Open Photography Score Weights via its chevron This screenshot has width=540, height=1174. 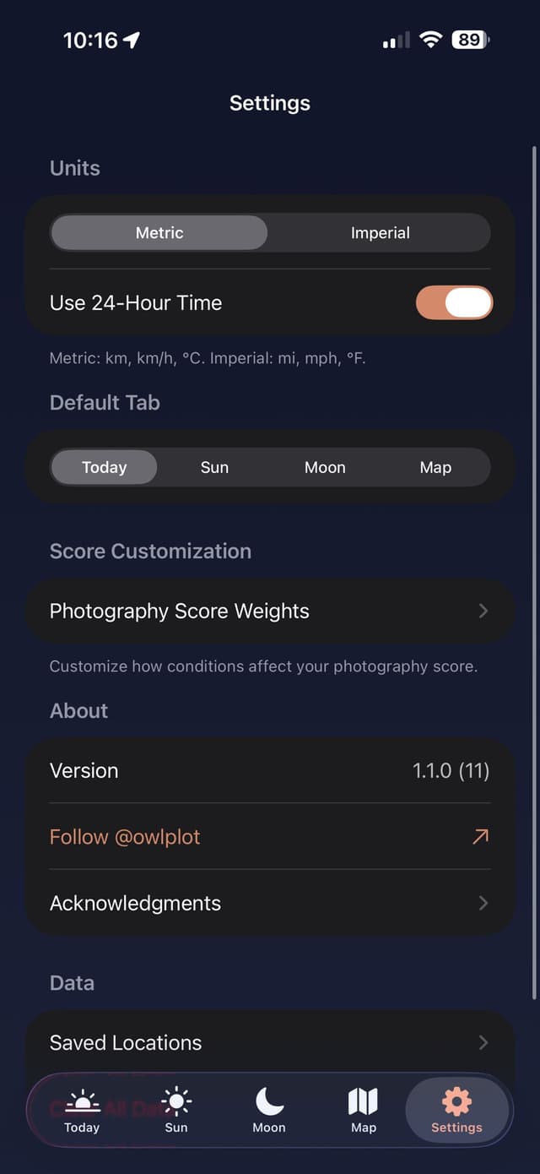tap(483, 611)
